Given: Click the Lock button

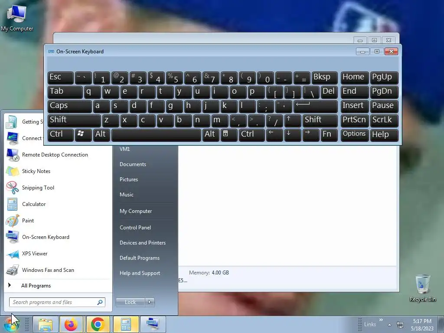Looking at the screenshot, I should click(130, 302).
